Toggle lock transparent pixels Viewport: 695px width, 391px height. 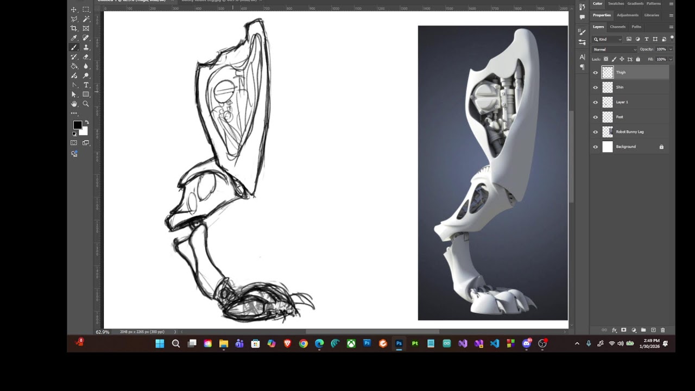pyautogui.click(x=606, y=59)
